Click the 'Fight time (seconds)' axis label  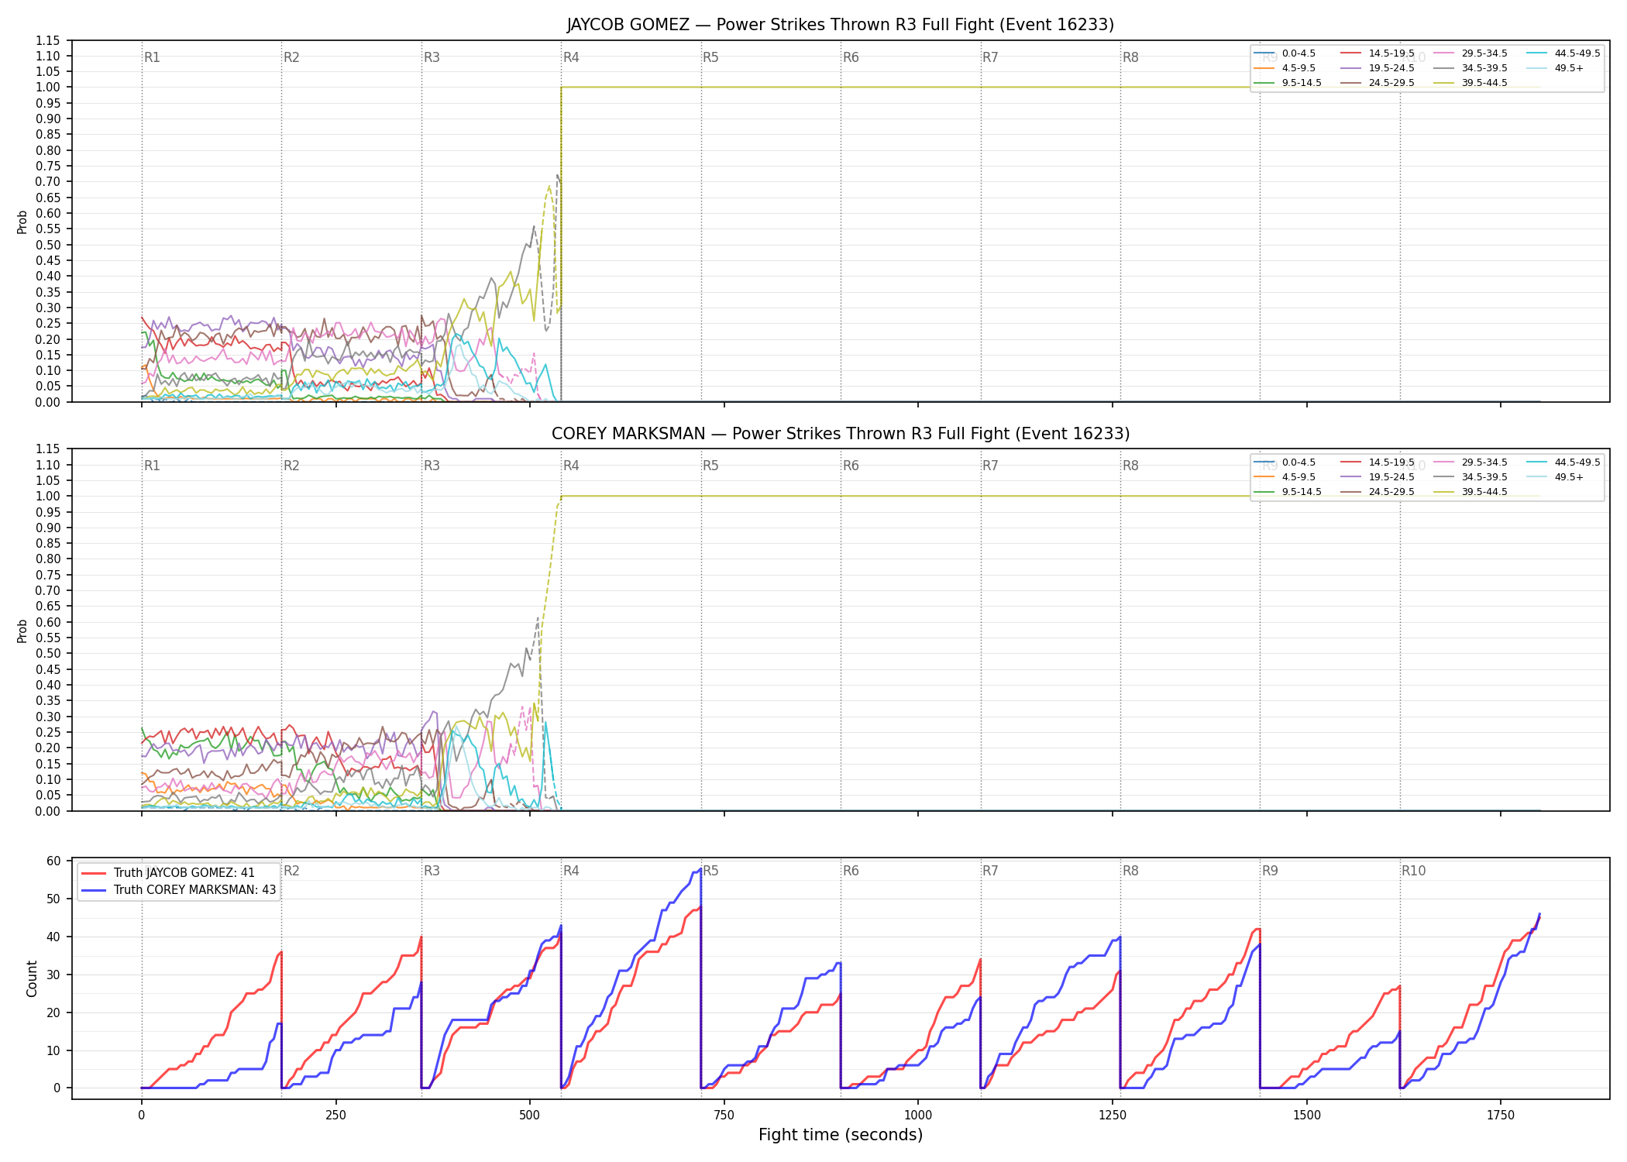[841, 1136]
